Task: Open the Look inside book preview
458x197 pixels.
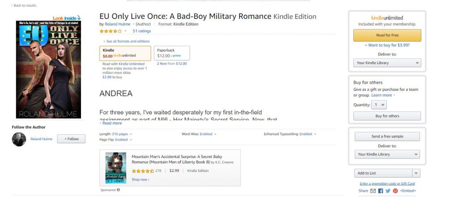Action: 67,18
